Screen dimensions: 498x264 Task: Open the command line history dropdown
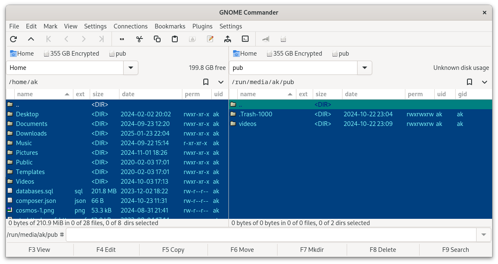click(484, 235)
